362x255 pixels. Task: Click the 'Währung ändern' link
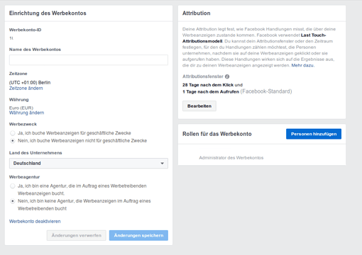click(x=26, y=113)
